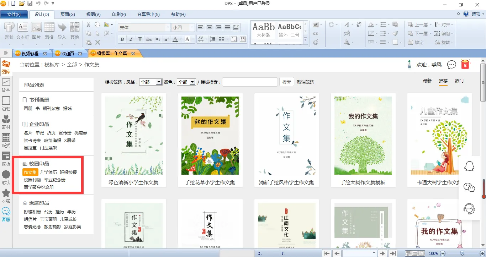Click the 模板搜索 text input field

250,82
